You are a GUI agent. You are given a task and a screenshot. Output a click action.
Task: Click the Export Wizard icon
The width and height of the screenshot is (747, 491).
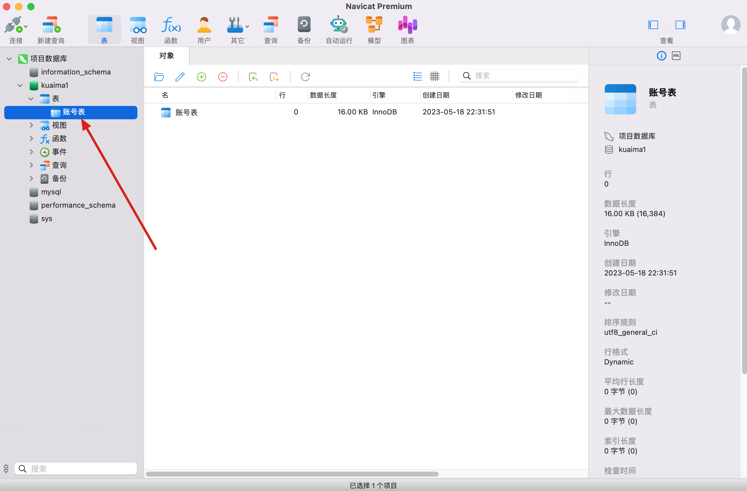[274, 77]
